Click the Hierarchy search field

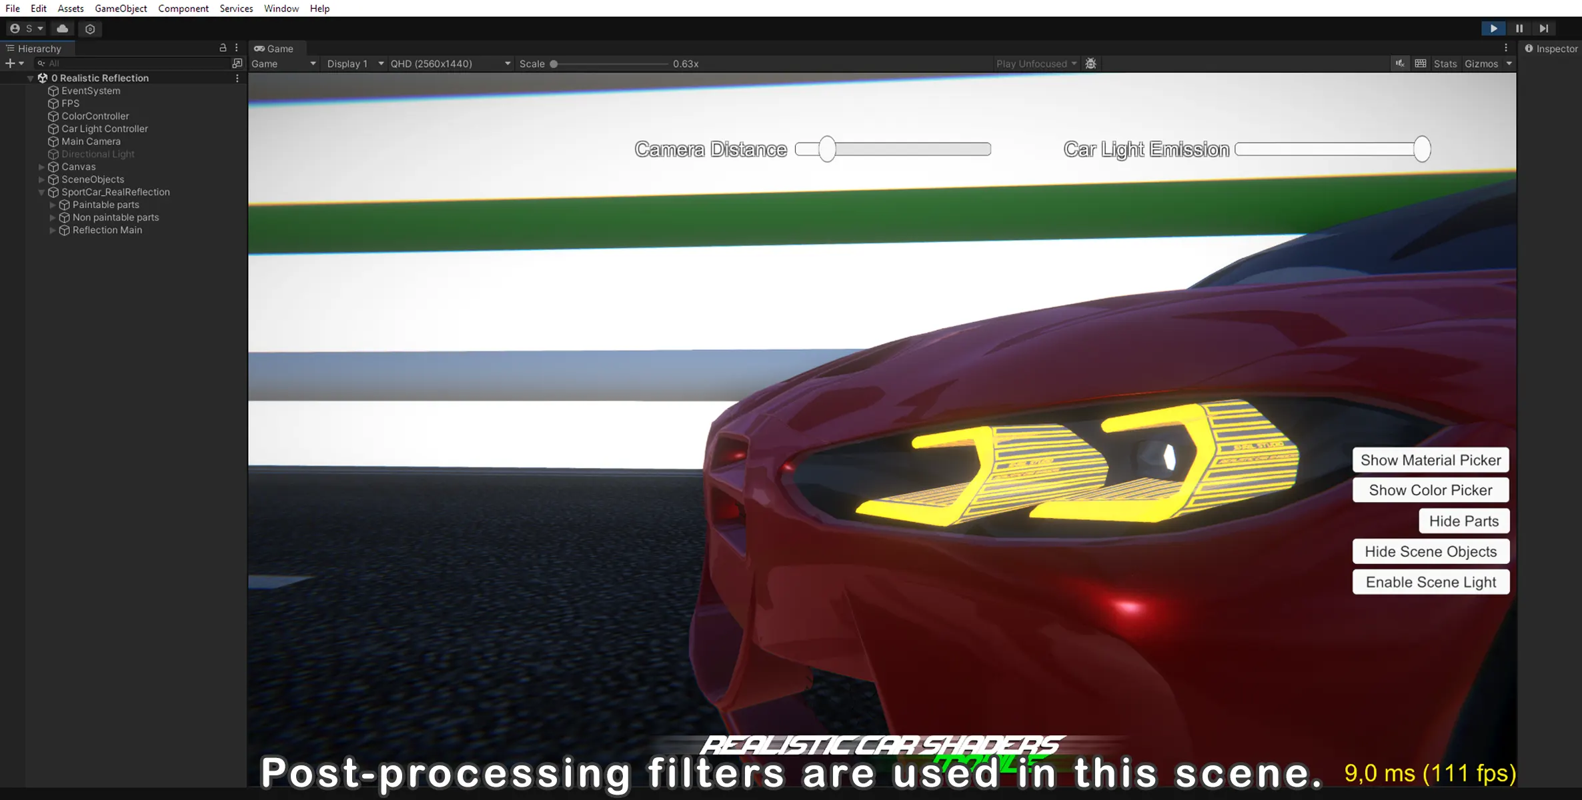(133, 63)
